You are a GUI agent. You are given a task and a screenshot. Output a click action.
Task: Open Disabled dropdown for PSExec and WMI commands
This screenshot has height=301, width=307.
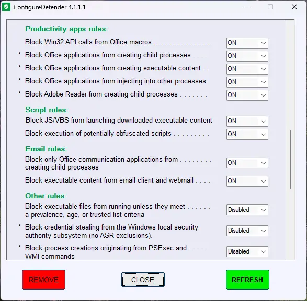(x=247, y=251)
